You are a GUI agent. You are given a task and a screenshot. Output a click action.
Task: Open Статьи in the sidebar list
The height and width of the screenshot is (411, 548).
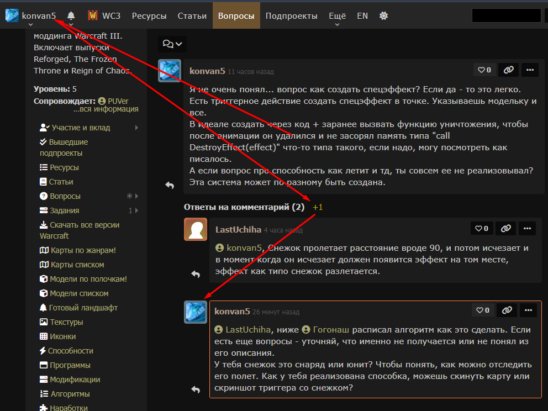61,182
